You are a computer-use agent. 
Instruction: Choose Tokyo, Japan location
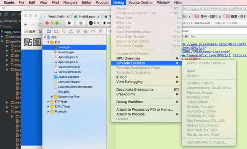click(x=209, y=102)
